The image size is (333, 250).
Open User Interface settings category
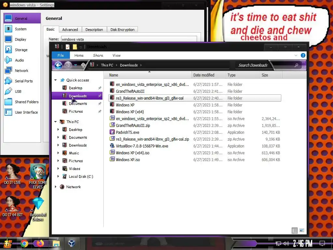pos(22,112)
